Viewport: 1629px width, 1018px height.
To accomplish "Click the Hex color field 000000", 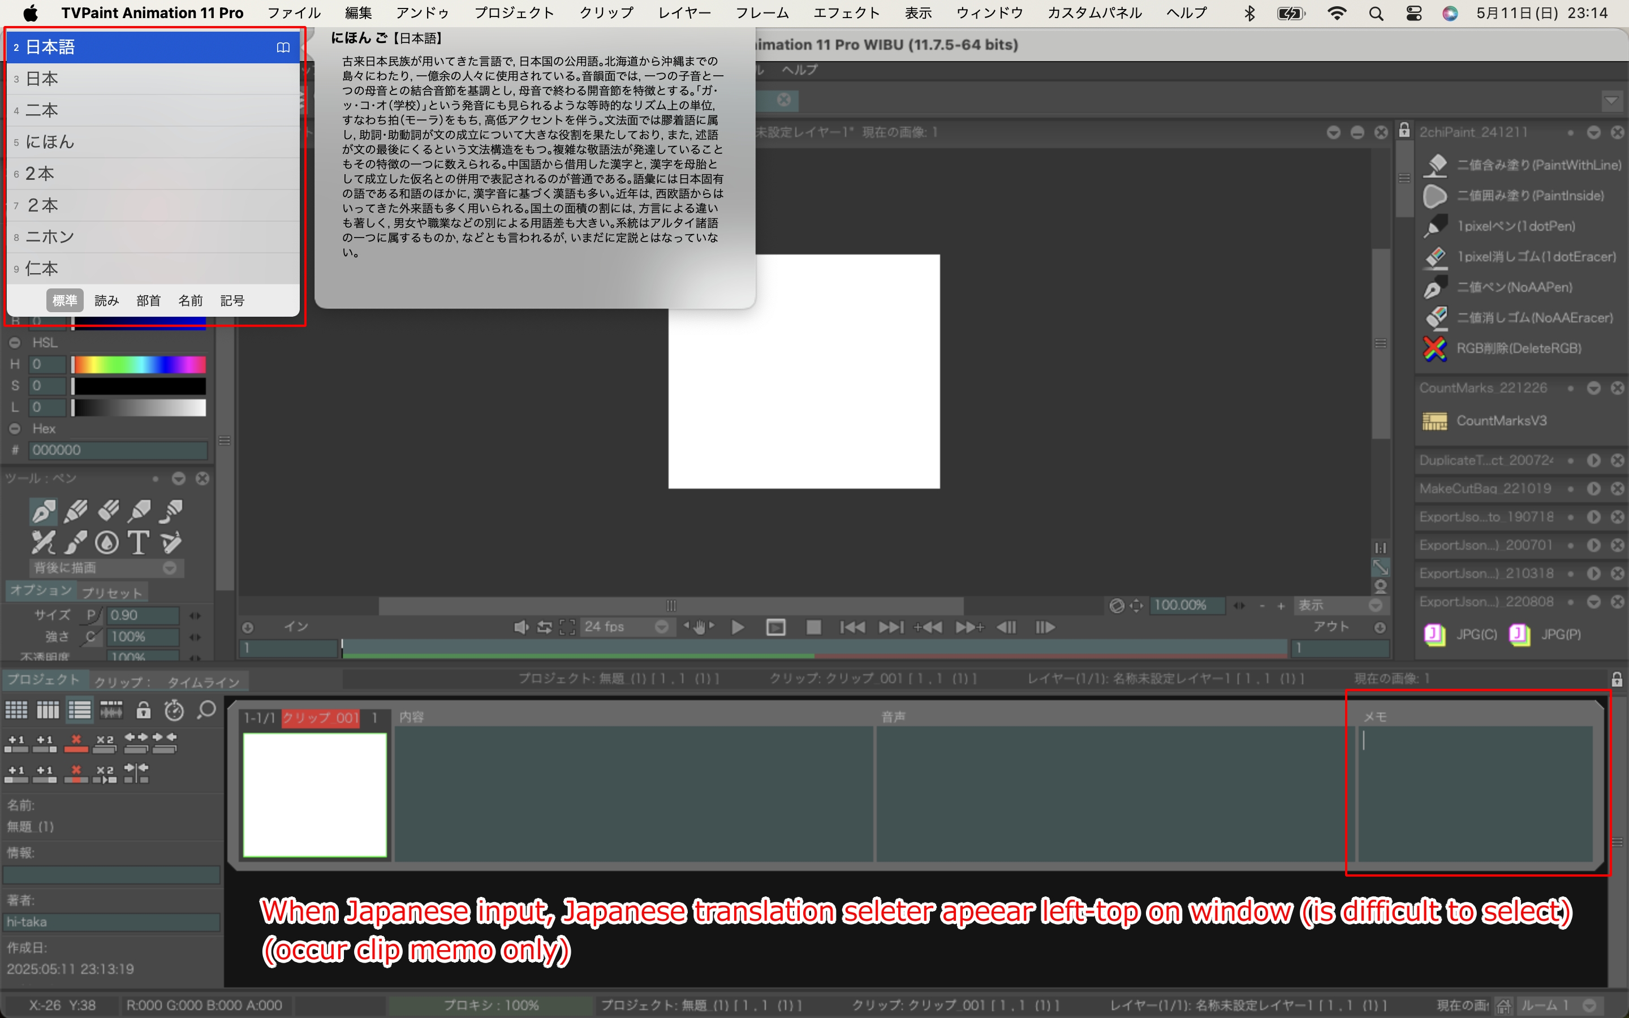I will 118,450.
